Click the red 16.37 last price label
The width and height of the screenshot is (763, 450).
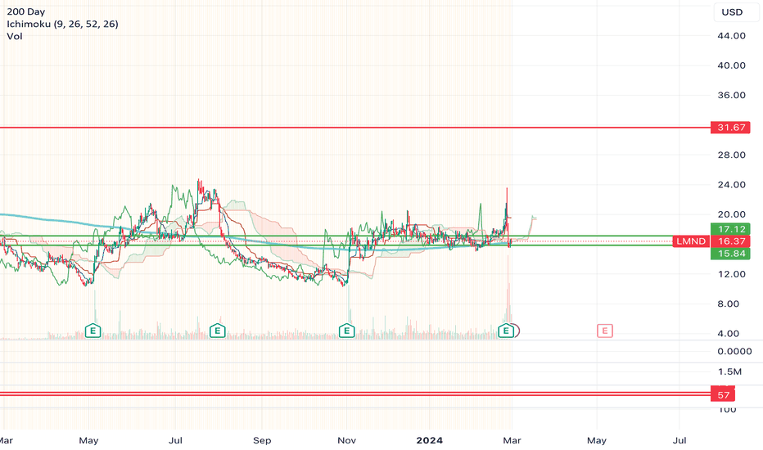(731, 241)
